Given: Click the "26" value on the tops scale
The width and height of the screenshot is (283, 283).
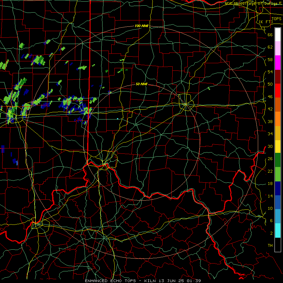Looking at the screenshot, I should coord(270,159).
